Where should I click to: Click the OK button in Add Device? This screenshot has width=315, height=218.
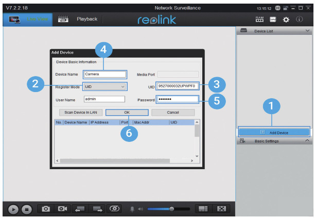[127, 113]
